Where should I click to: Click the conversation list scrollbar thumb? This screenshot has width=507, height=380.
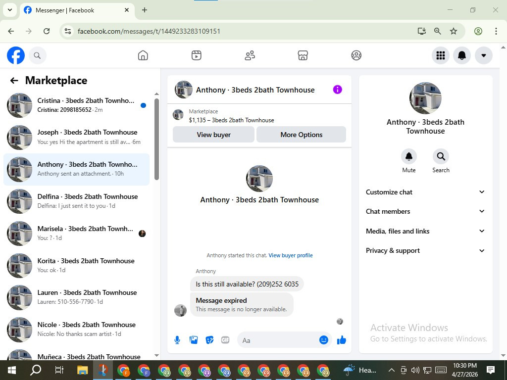(156, 139)
